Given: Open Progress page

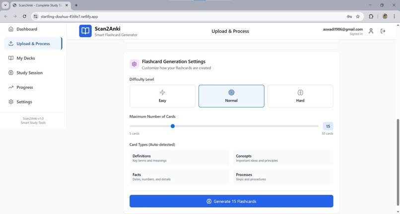Looking at the screenshot, I should (x=33, y=87).
